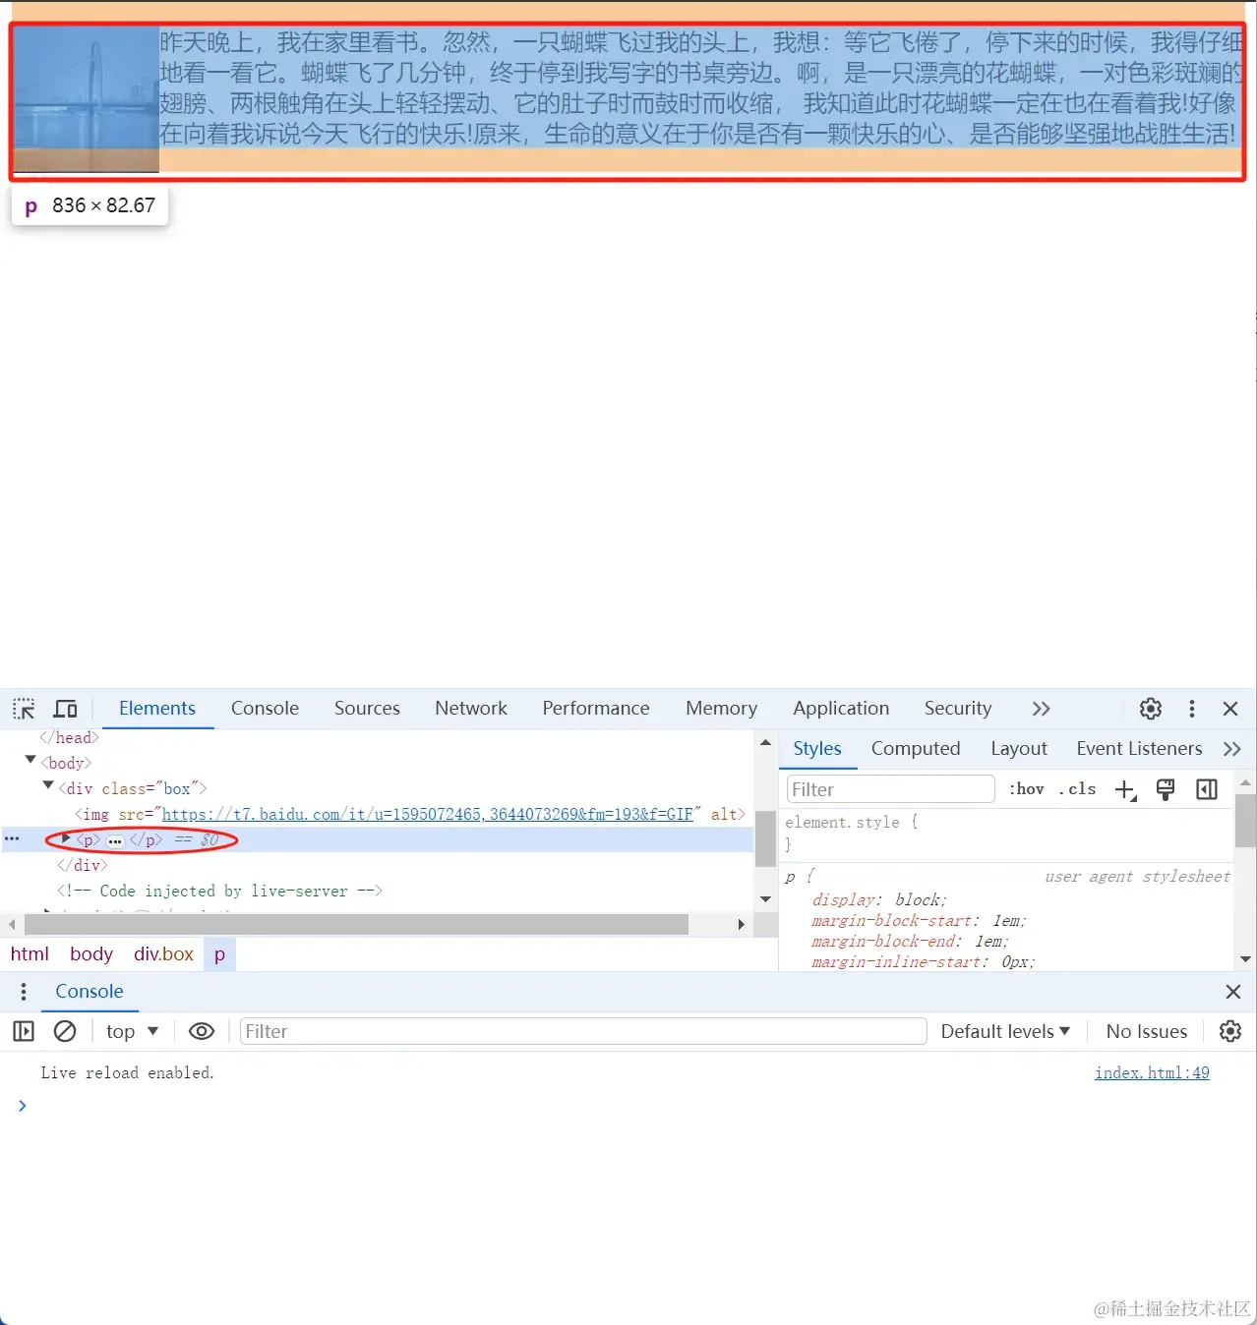Screen dimensions: 1257x1325
Task: Click the styles Filter input field
Action: [x=891, y=789]
